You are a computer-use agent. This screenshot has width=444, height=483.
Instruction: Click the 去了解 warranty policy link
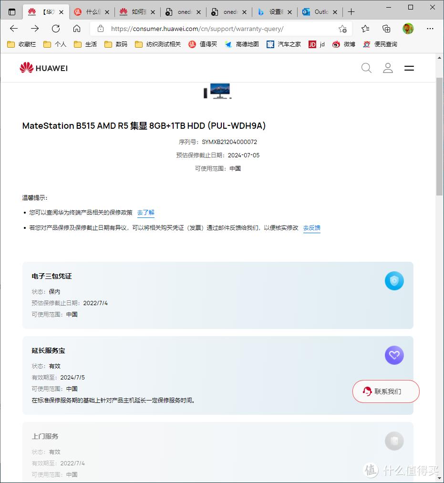point(145,212)
